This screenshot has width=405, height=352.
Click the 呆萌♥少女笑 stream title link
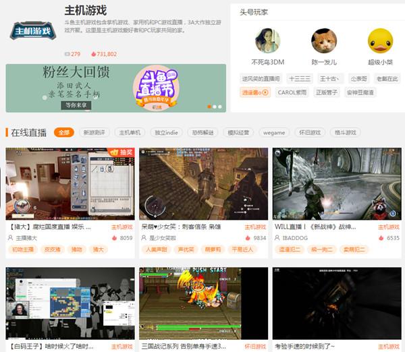click(181, 227)
